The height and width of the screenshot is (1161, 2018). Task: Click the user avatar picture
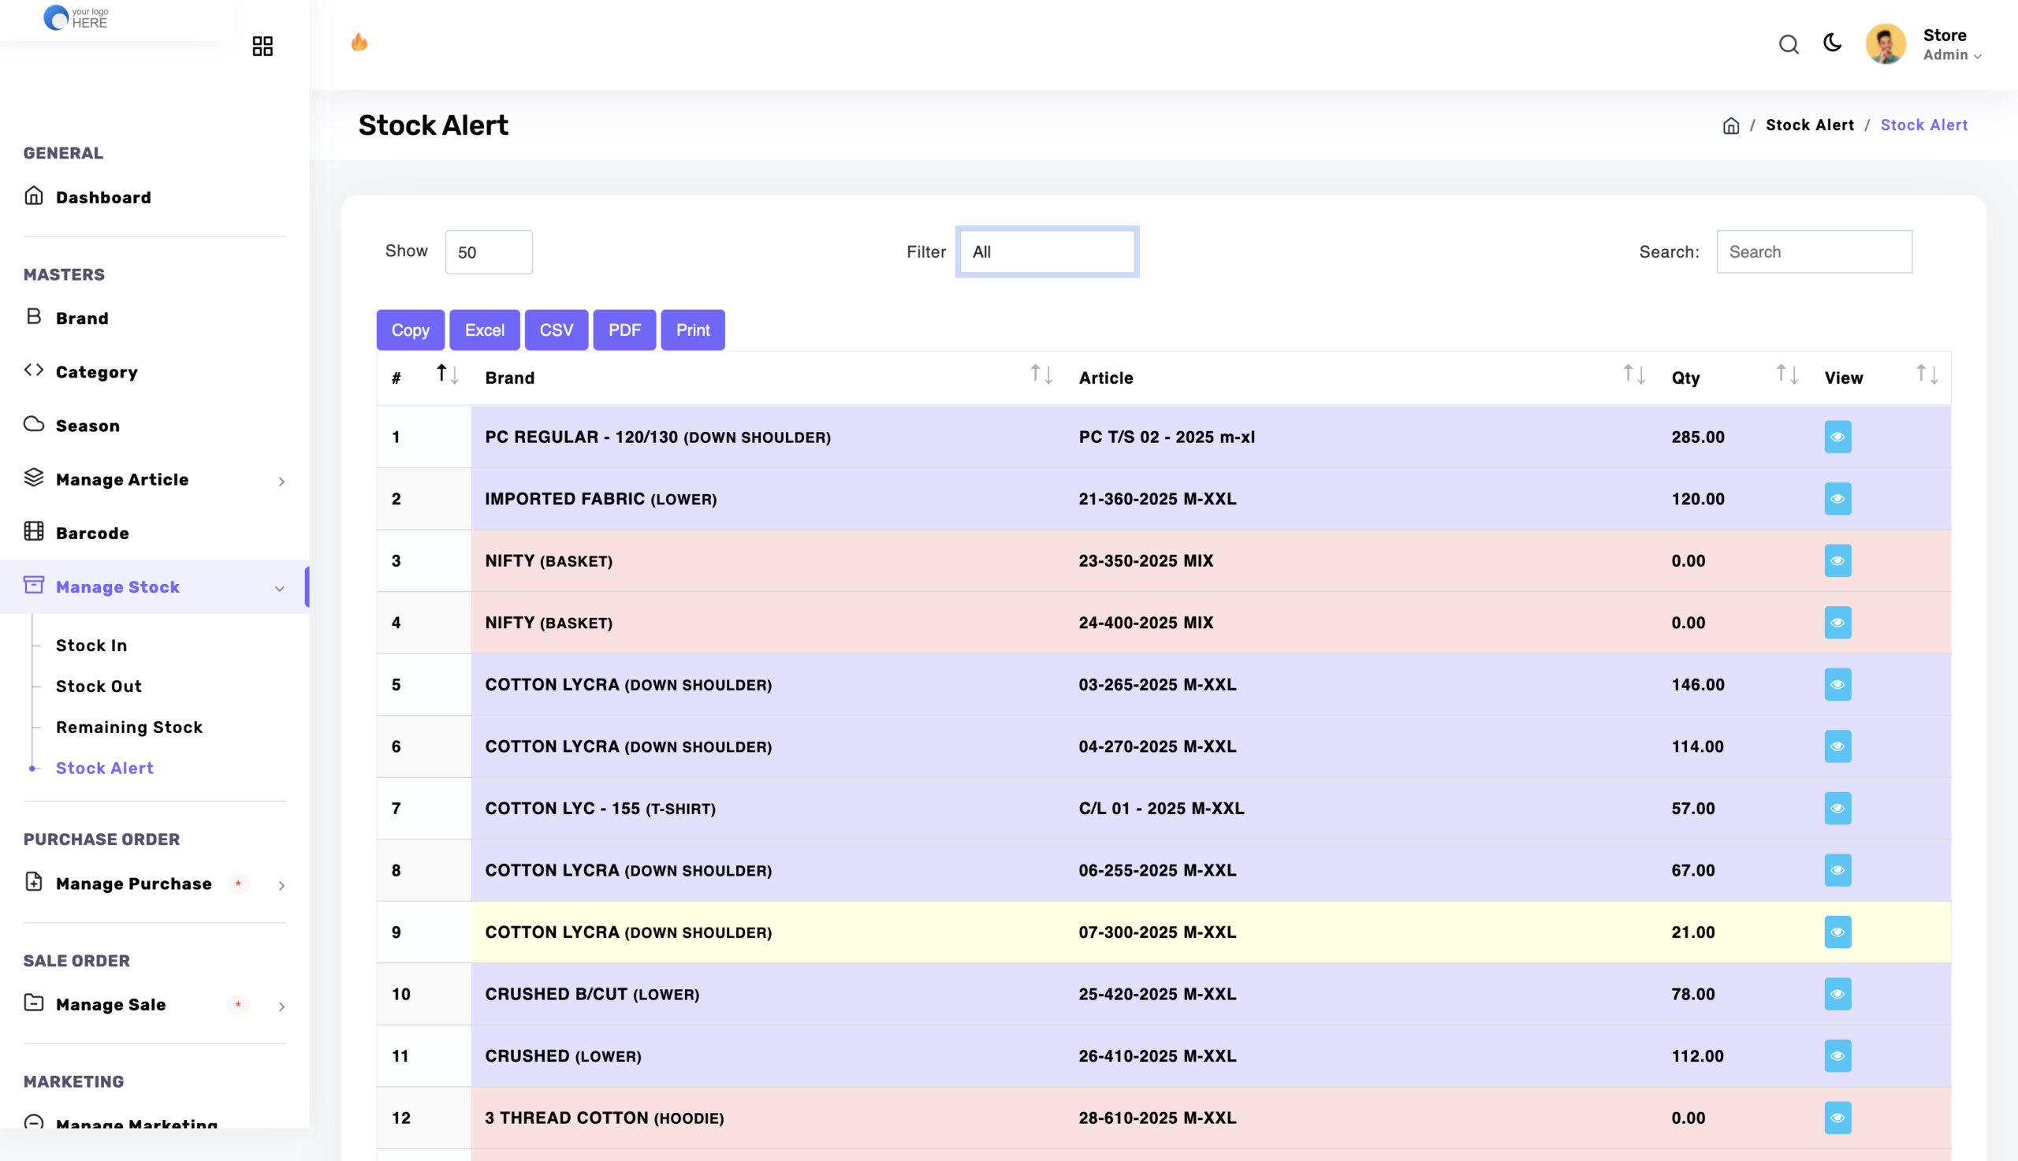[1885, 44]
